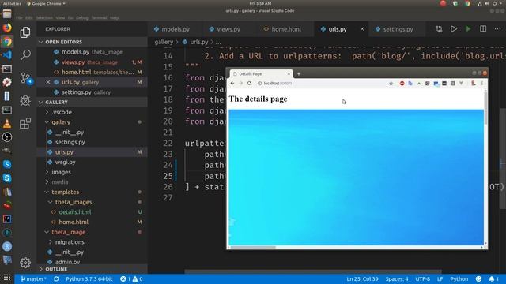Open the Debug menu
This screenshot has width=506, height=284.
(82, 17)
